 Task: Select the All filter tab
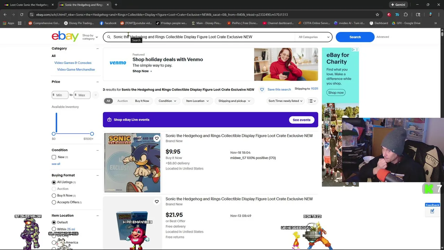tap(108, 101)
